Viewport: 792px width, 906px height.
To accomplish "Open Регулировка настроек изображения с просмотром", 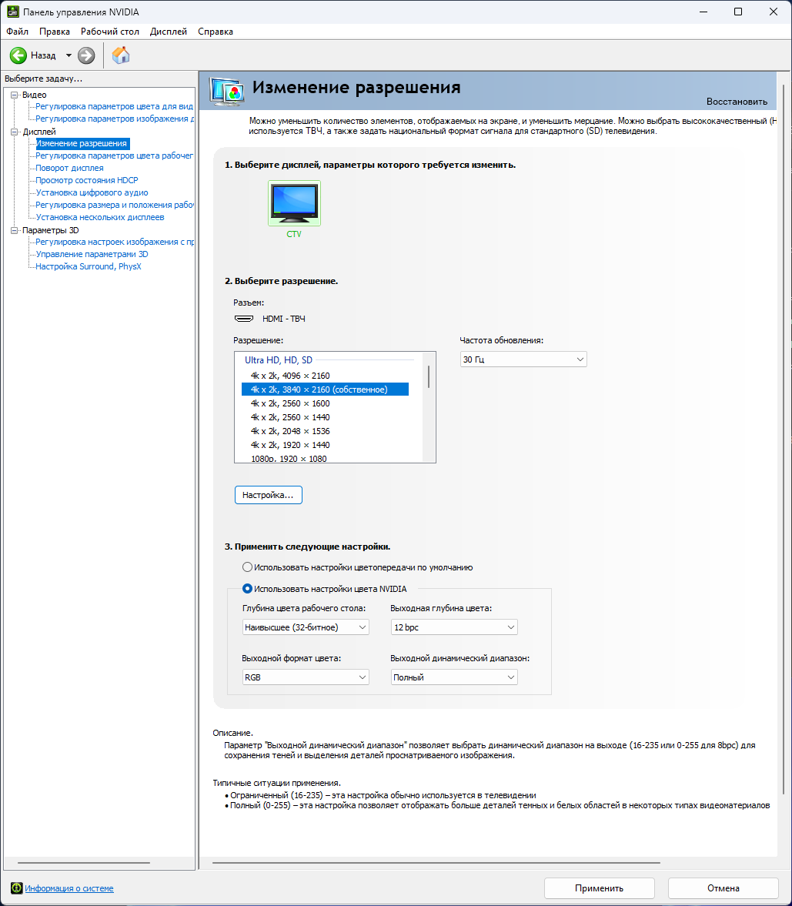I will [x=115, y=242].
